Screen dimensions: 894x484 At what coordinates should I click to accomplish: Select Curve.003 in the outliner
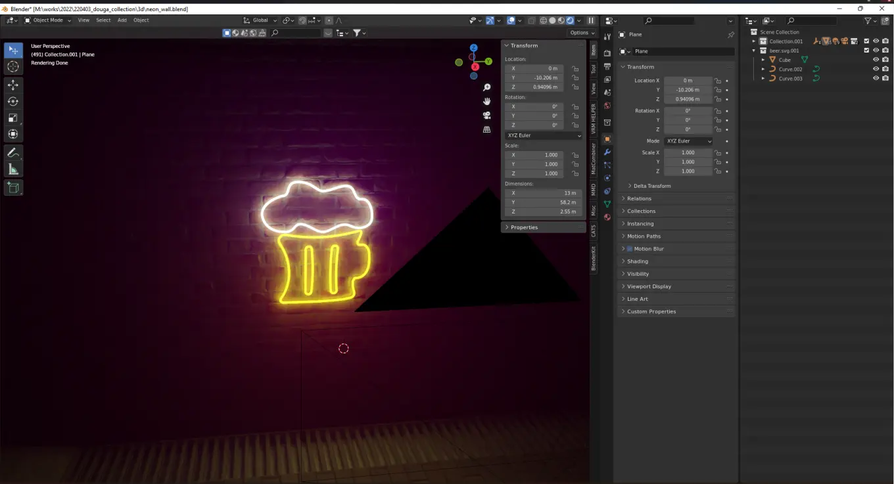791,78
